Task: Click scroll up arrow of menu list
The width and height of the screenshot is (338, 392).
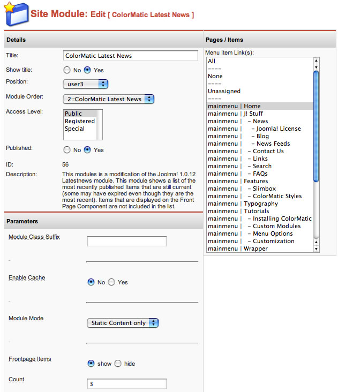Action: tap(317, 61)
